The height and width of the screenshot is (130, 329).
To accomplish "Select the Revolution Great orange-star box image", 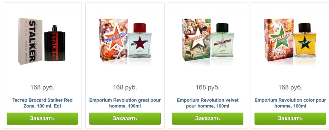I will tap(113, 40).
